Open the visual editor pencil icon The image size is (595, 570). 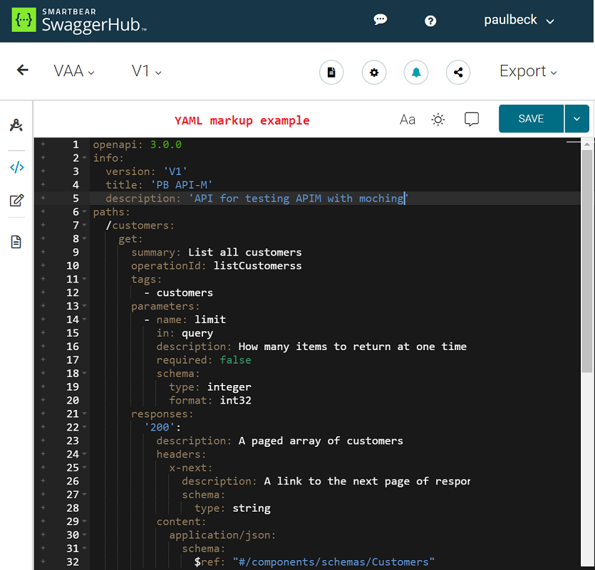(16, 200)
